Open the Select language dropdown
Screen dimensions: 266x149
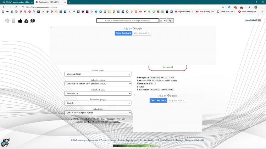click(x=98, y=103)
